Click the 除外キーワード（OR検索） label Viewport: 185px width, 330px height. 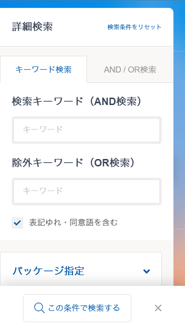click(74, 163)
